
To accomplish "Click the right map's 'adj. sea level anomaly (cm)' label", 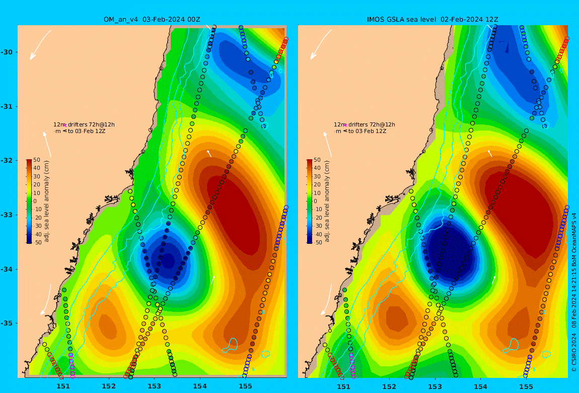I will point(327,202).
